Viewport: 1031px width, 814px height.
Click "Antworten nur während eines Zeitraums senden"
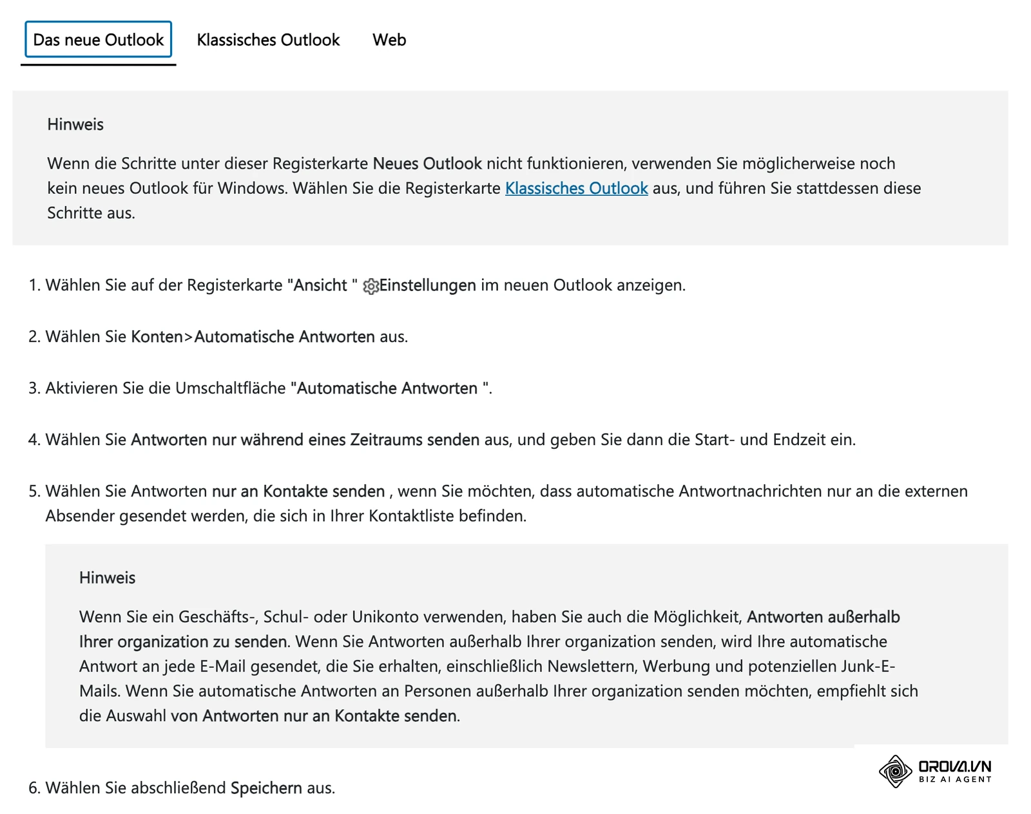click(305, 440)
